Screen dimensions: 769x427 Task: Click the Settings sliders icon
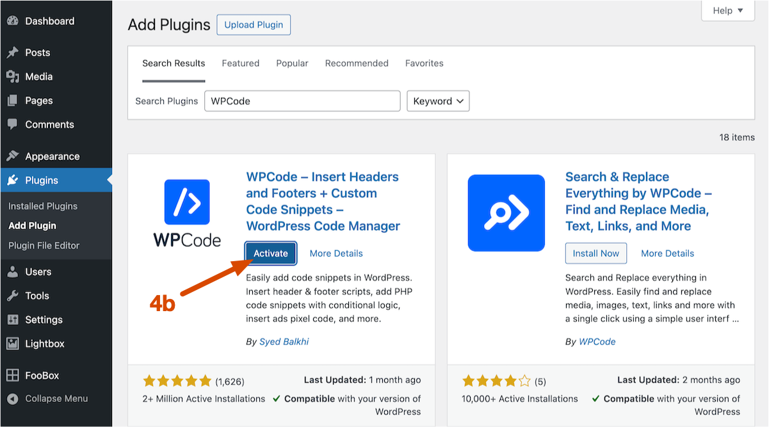point(12,319)
